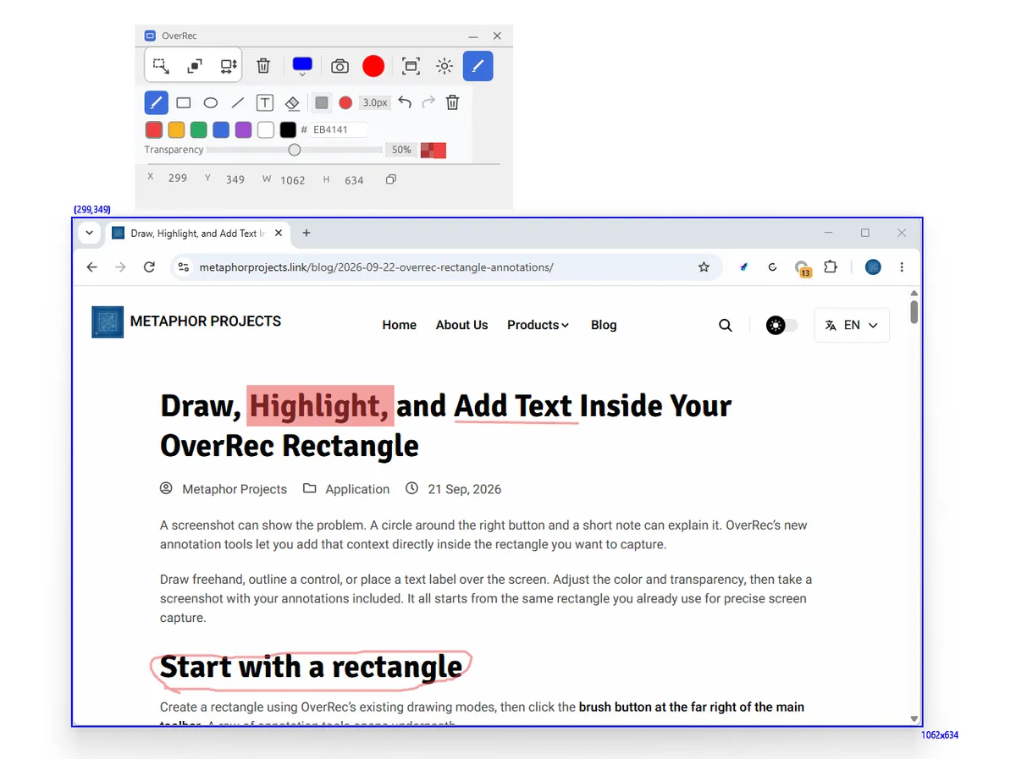Click the red transparency preview swatch

433,151
